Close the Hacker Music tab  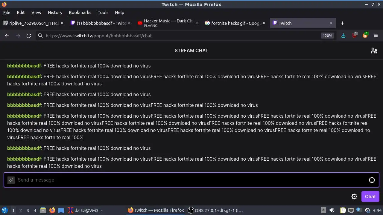click(197, 23)
